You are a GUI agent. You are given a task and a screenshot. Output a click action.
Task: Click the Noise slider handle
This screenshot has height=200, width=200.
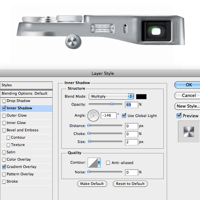pos(89,172)
